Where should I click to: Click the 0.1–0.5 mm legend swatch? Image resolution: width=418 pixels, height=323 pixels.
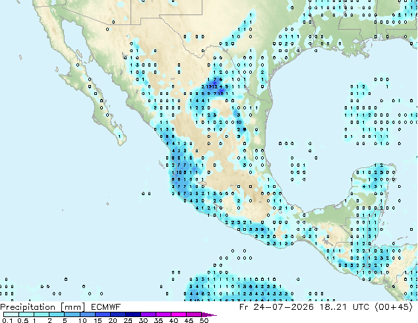(11, 314)
